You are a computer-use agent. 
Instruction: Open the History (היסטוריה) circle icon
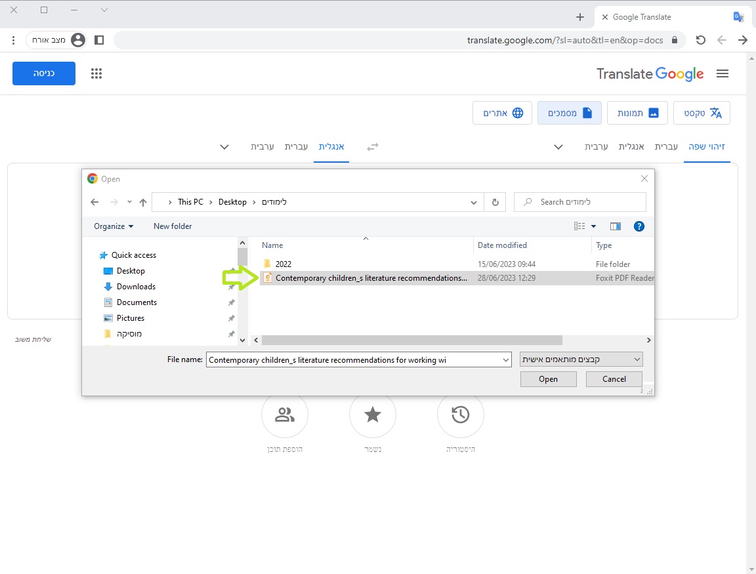click(460, 415)
